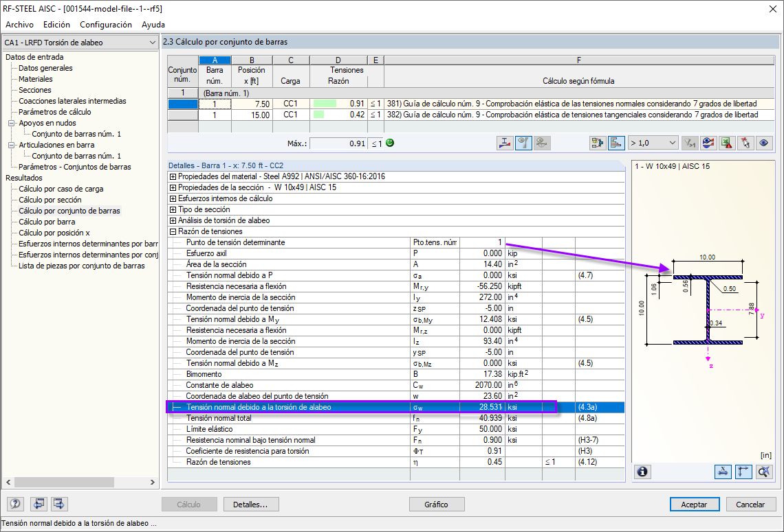Click 'Bimomento' details row
784x532 pixels.
point(396,374)
